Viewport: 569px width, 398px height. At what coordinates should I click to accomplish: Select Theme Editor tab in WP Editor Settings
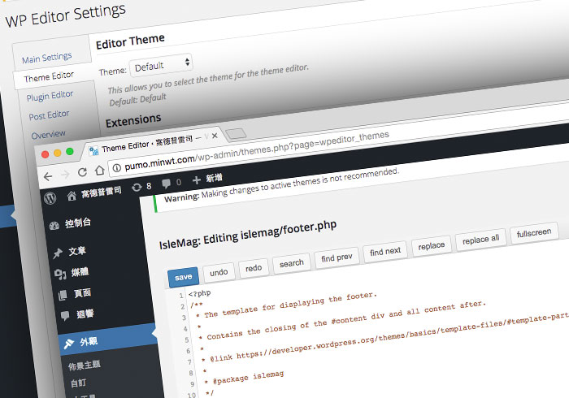49,76
